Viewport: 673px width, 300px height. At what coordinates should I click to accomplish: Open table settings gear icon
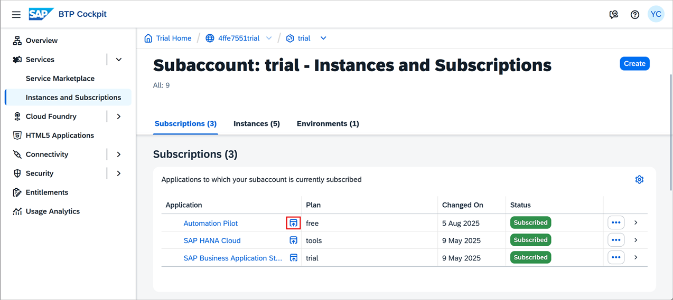639,179
